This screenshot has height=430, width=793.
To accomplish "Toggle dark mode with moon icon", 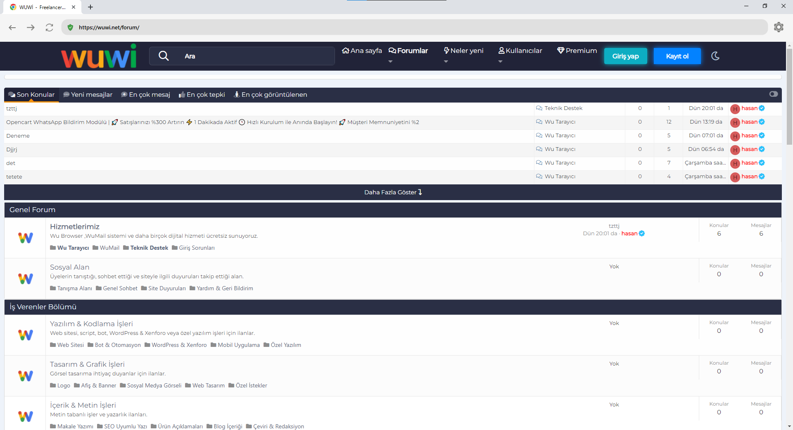I will click(x=715, y=56).
